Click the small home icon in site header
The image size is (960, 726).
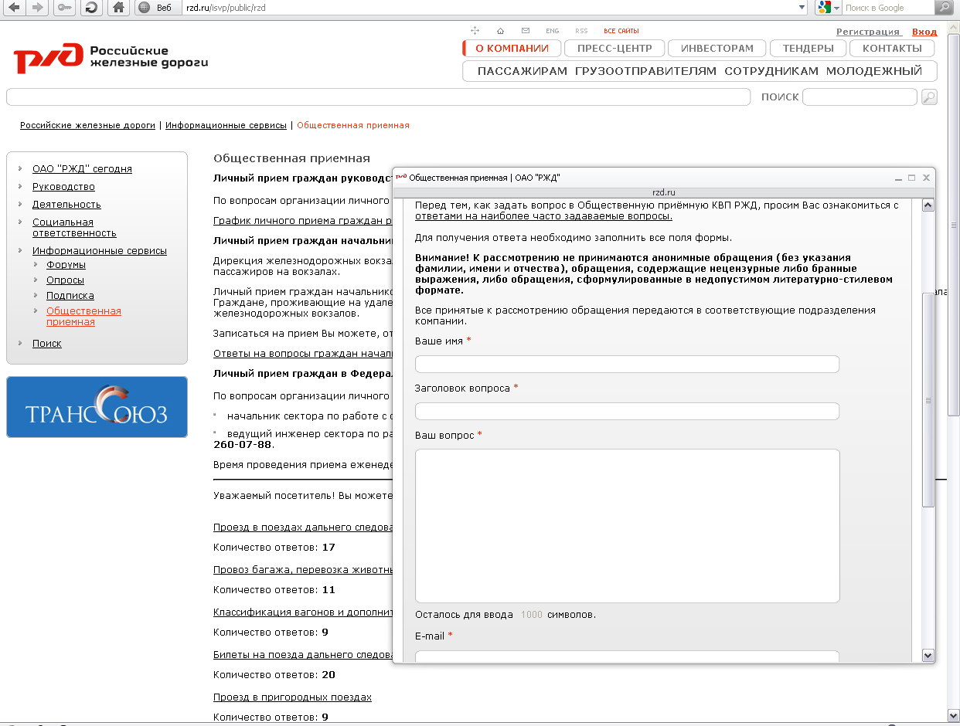(500, 31)
